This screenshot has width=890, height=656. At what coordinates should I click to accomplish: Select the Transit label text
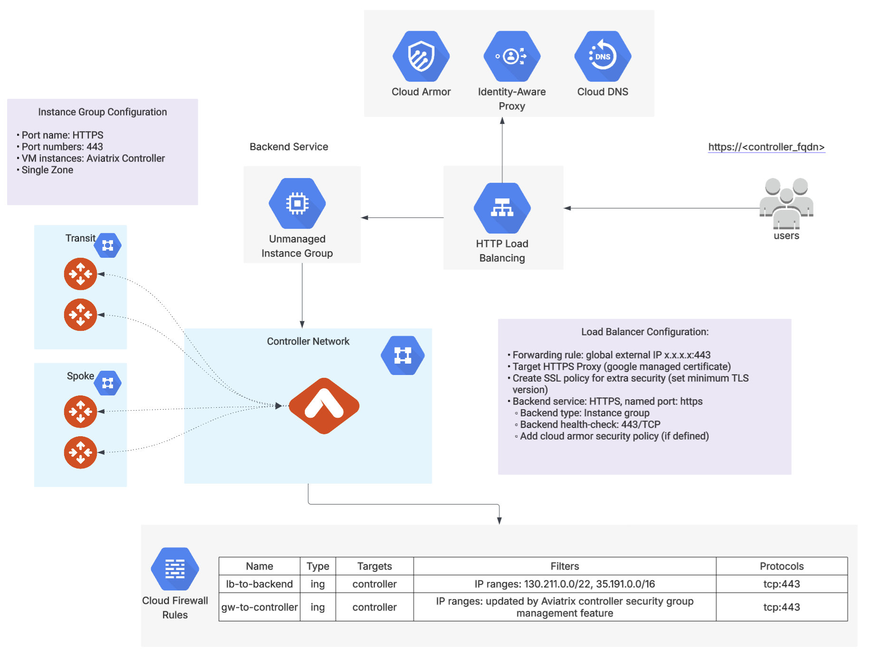pyautogui.click(x=80, y=238)
